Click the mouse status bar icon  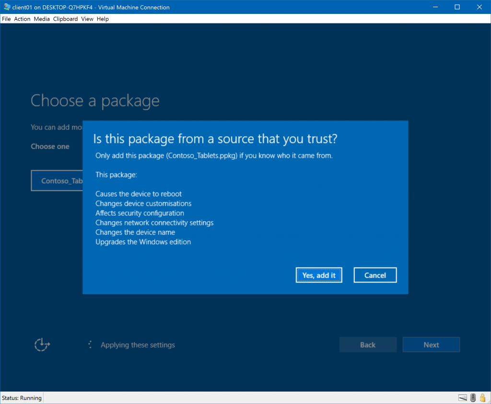point(473,398)
